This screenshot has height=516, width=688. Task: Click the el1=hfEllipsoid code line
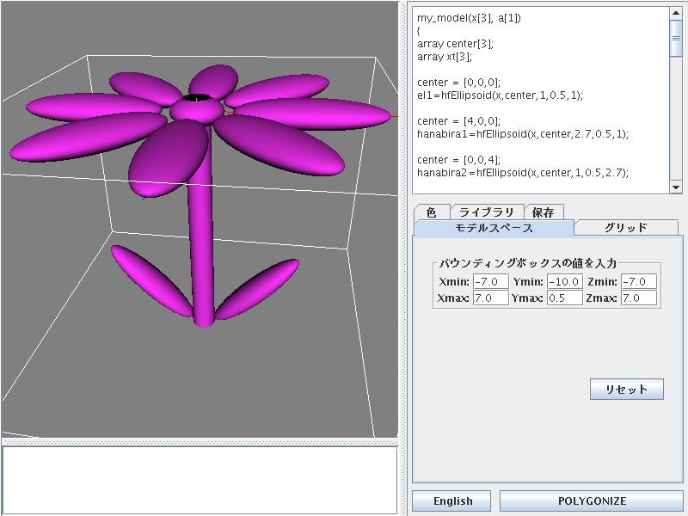500,95
